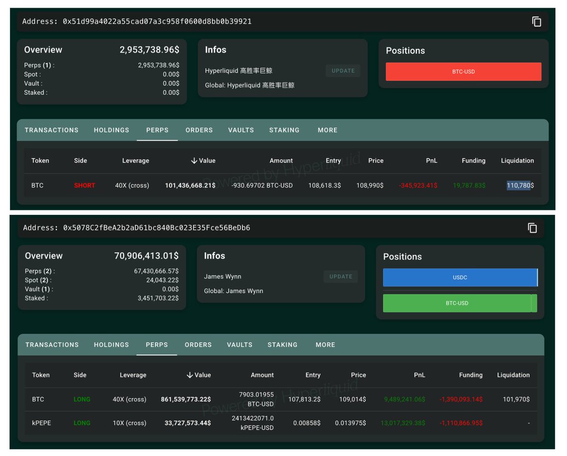Select blue USDC position bar

(x=460, y=278)
